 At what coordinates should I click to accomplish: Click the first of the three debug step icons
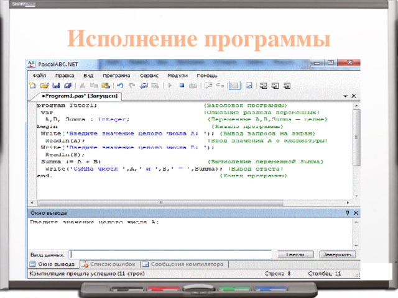264,86
